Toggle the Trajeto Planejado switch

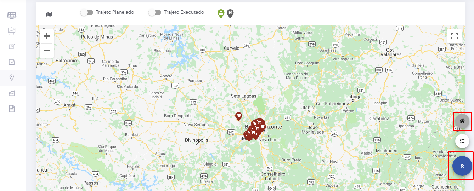pyautogui.click(x=87, y=12)
